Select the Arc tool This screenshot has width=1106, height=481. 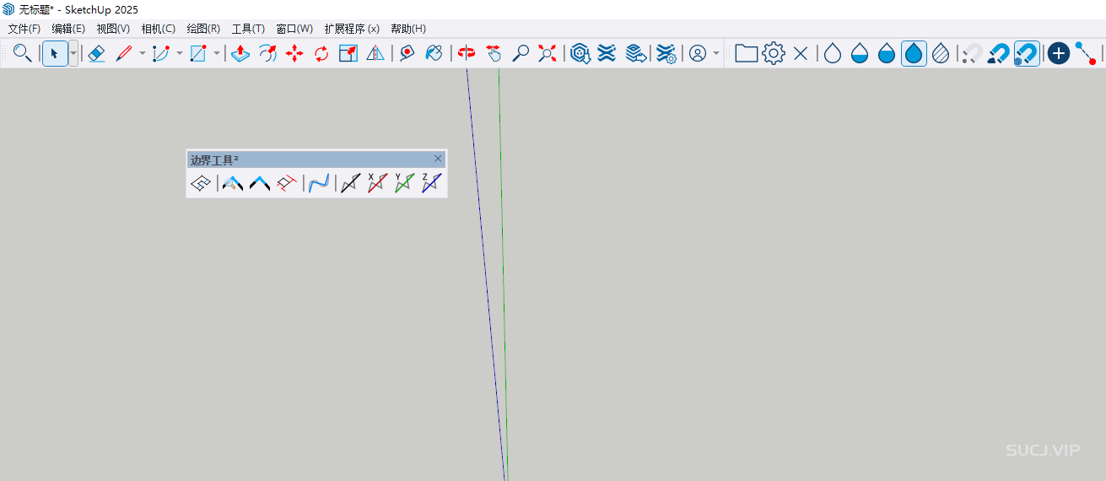tap(161, 53)
